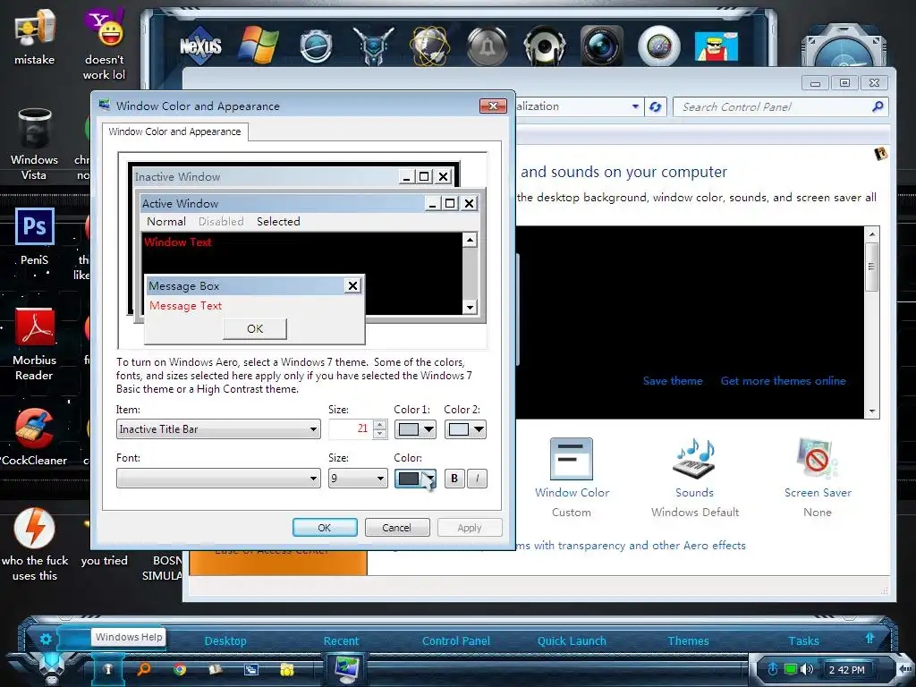The image size is (916, 687).
Task: Open the Item dropdown showing Inactive Title Bar
Action: pos(218,429)
